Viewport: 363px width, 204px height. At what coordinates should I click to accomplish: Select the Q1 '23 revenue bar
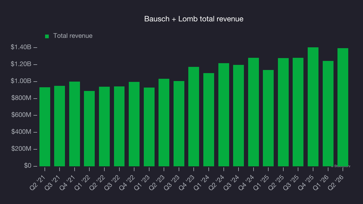149,127
